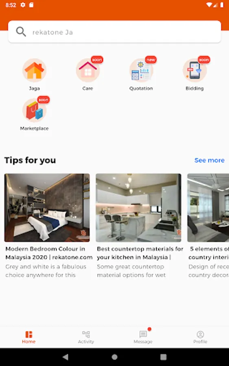Focus the rekatone search field
The width and height of the screenshot is (229, 366).
(114, 32)
